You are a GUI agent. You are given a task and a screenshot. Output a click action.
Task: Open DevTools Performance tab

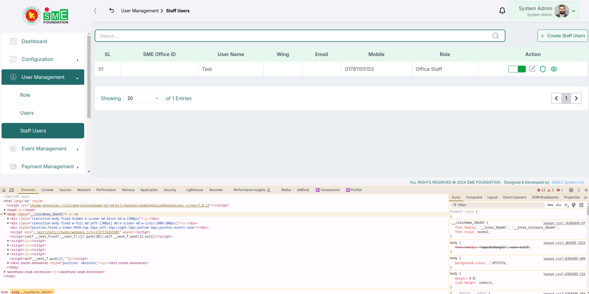click(x=106, y=190)
